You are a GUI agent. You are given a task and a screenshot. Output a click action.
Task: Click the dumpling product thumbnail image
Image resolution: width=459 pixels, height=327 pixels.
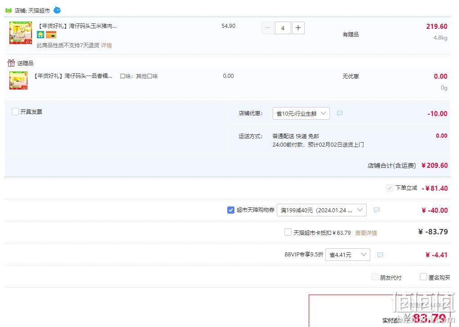click(21, 33)
